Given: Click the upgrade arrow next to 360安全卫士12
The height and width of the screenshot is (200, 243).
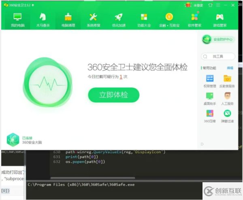Looking at the screenshot, I should pyautogui.click(x=33, y=5).
